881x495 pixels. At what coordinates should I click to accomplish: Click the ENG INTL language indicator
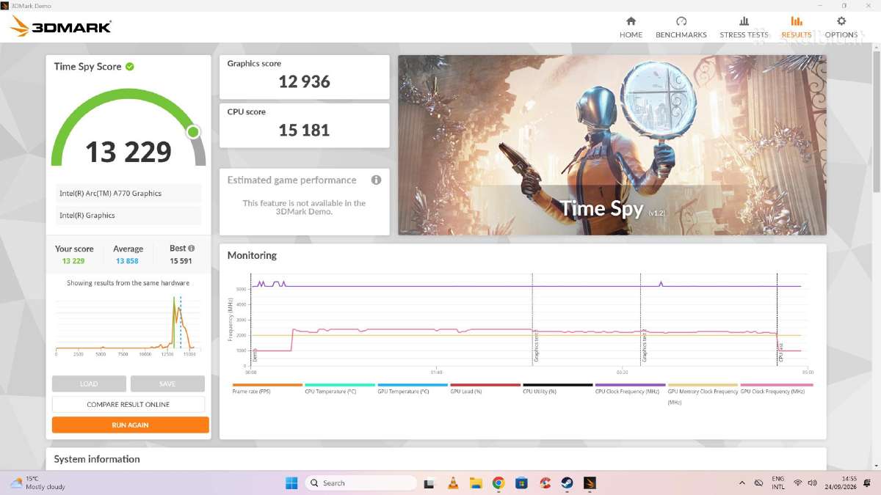coord(778,483)
